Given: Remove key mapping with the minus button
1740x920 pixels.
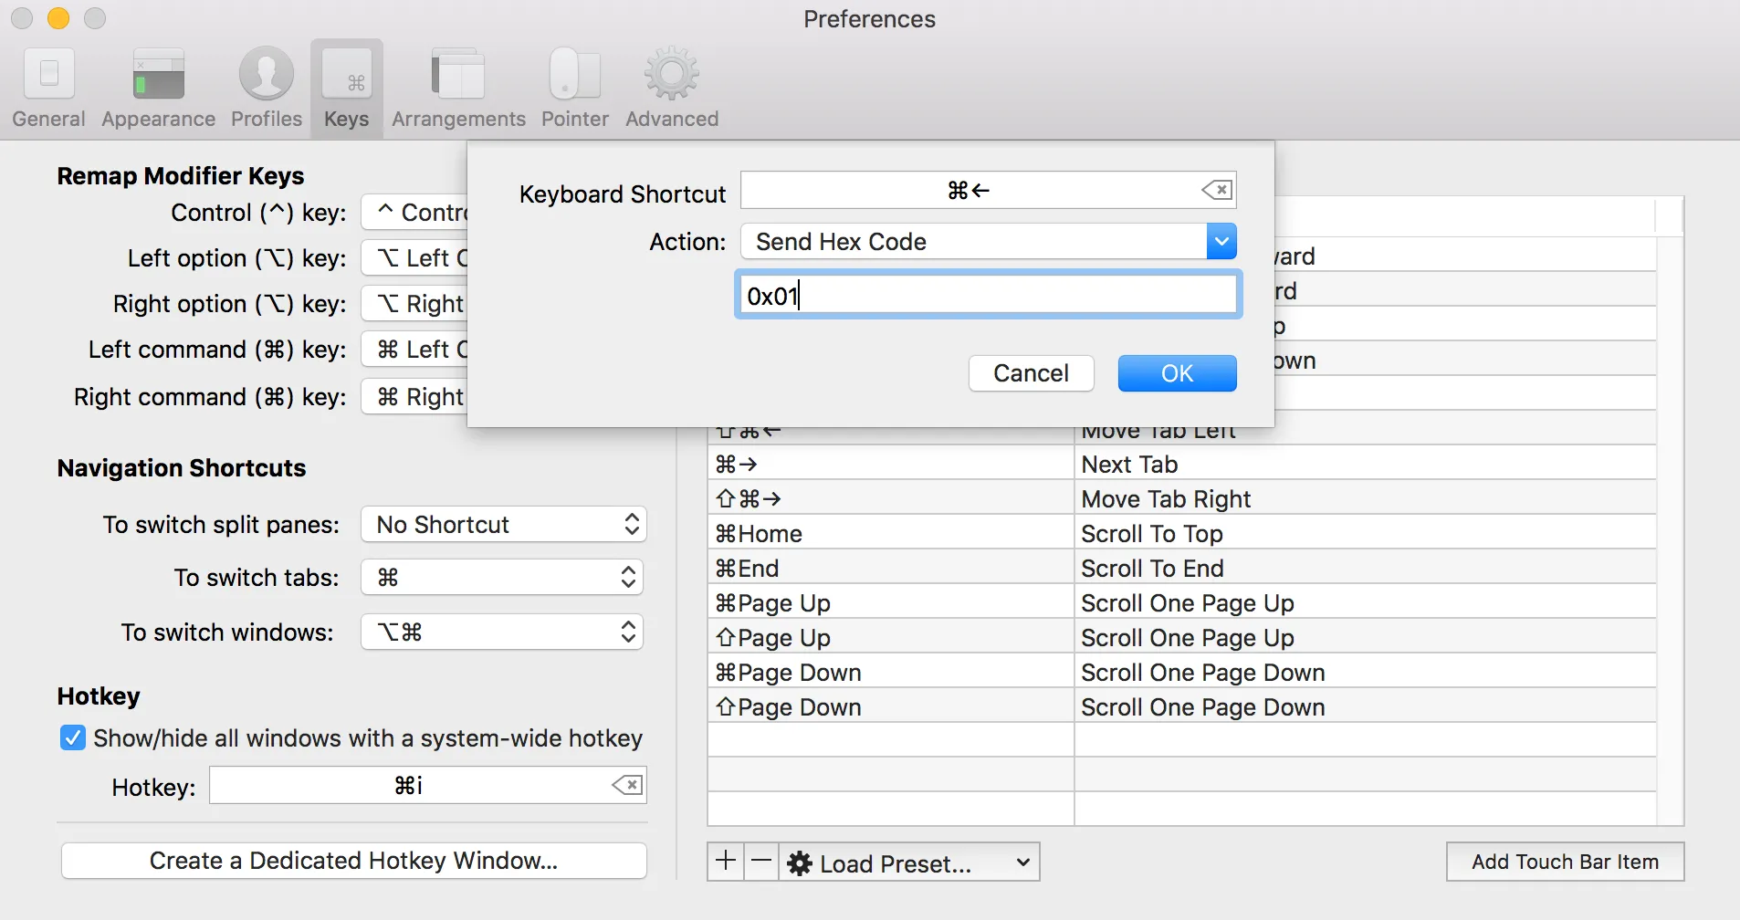Looking at the screenshot, I should point(761,861).
